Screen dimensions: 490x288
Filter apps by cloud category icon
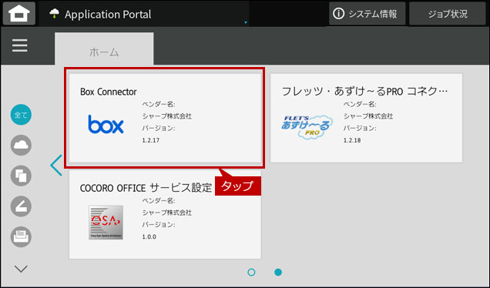click(21, 146)
